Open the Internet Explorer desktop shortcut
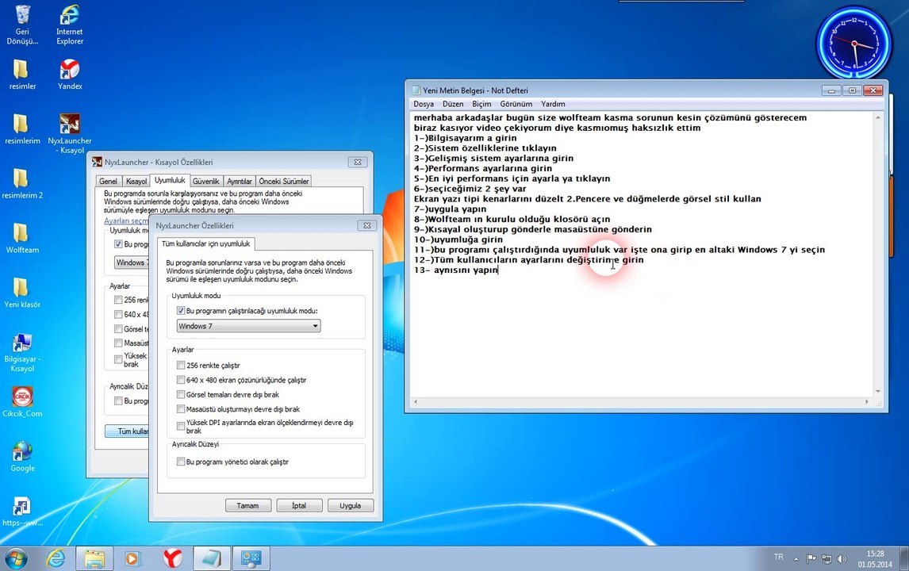The image size is (909, 571). (x=70, y=25)
